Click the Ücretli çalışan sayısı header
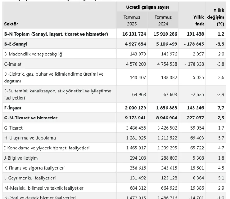The width and height of the screenshot is (230, 199). [x=148, y=7]
